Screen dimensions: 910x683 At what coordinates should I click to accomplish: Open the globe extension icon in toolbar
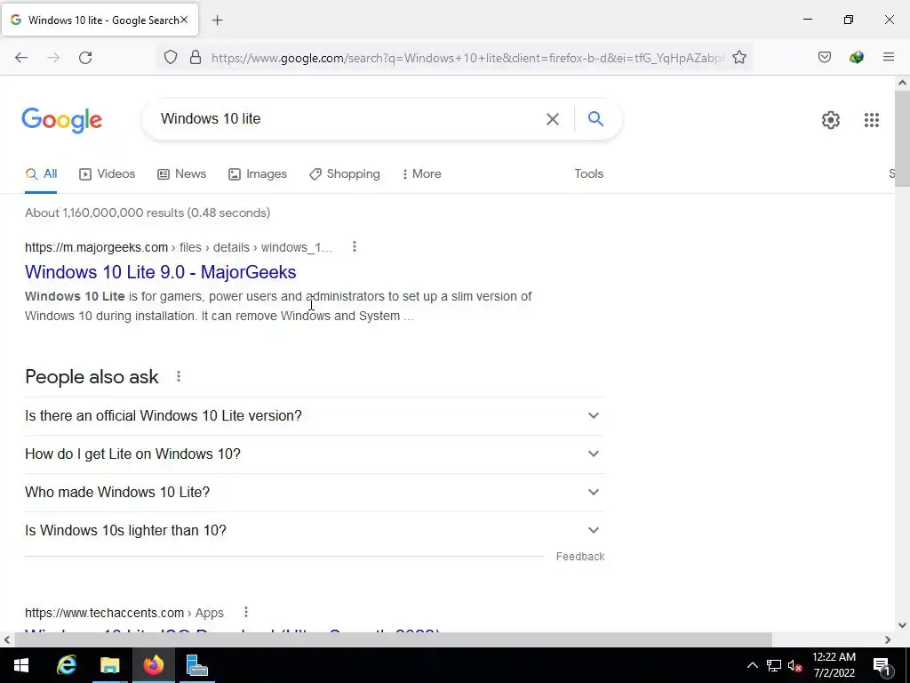856,57
